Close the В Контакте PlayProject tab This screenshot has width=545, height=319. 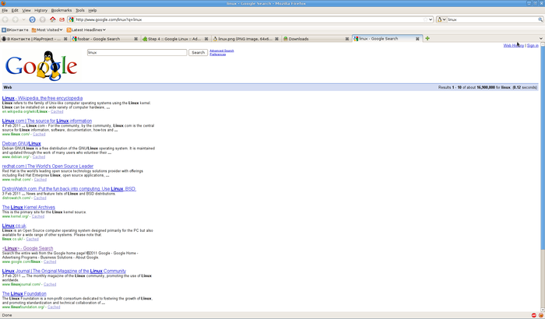65,39
